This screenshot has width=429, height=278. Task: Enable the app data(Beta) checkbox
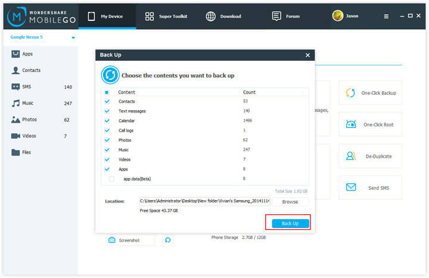111,179
